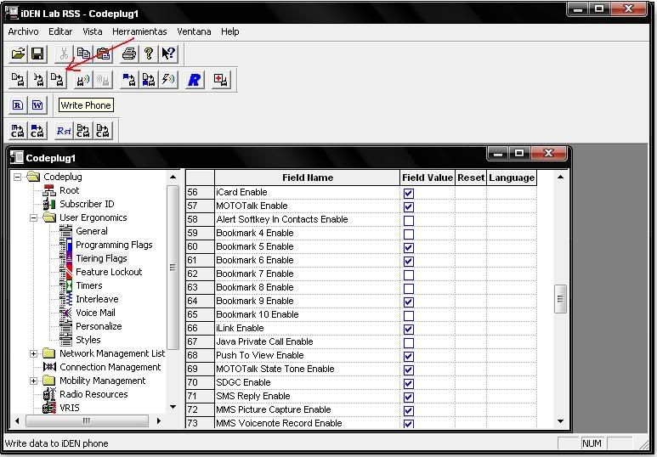Click the last icon in the bottom toolbar row
Screen dimensions: 657x457
103,131
